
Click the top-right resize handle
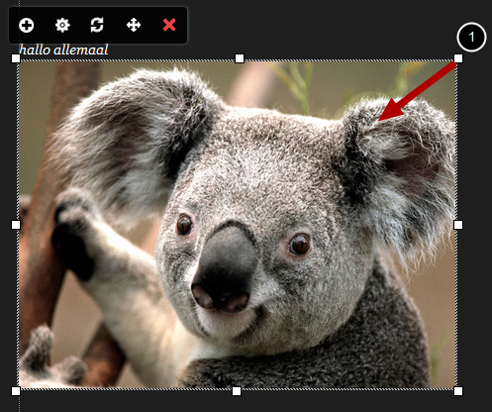(x=458, y=58)
